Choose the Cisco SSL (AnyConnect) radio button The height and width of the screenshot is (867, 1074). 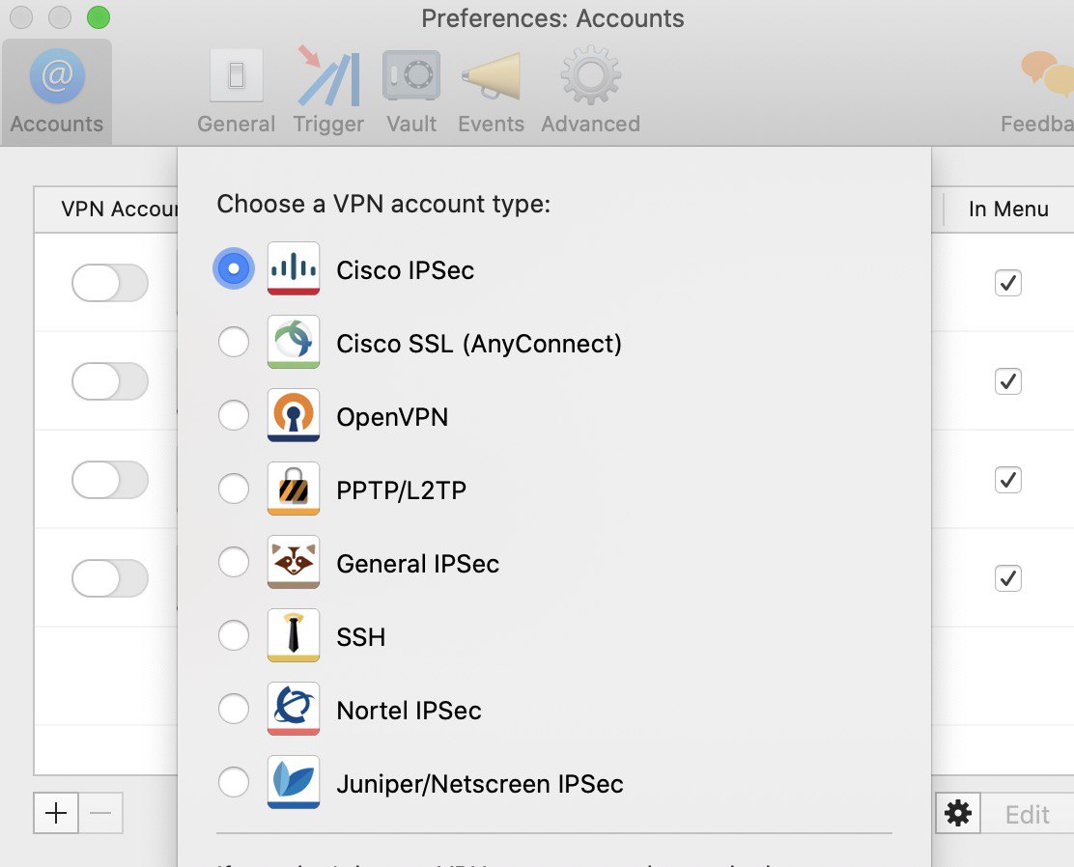click(x=234, y=342)
